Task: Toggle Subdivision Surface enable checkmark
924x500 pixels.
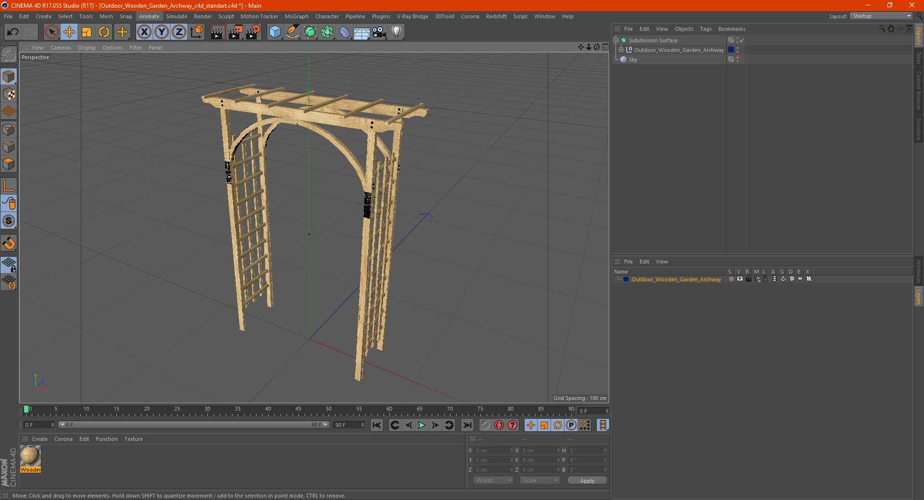Action: [x=742, y=40]
